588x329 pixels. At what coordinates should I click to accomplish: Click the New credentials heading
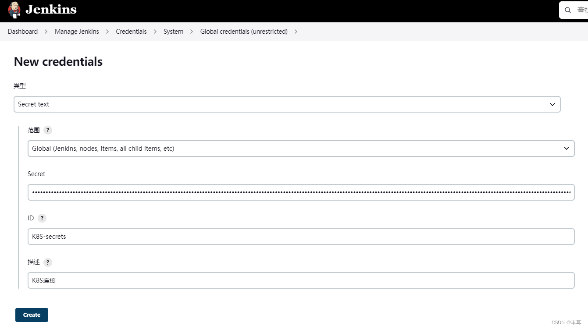(x=58, y=62)
